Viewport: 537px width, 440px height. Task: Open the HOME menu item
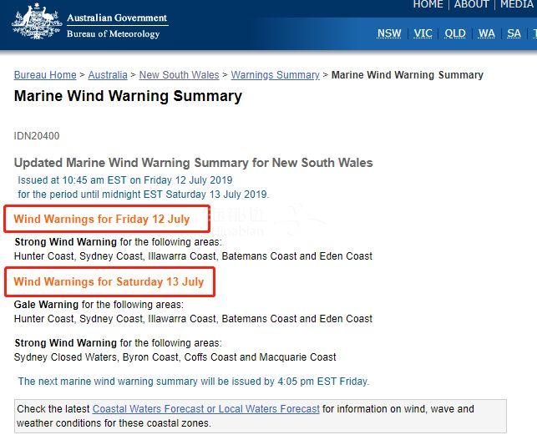(428, 4)
